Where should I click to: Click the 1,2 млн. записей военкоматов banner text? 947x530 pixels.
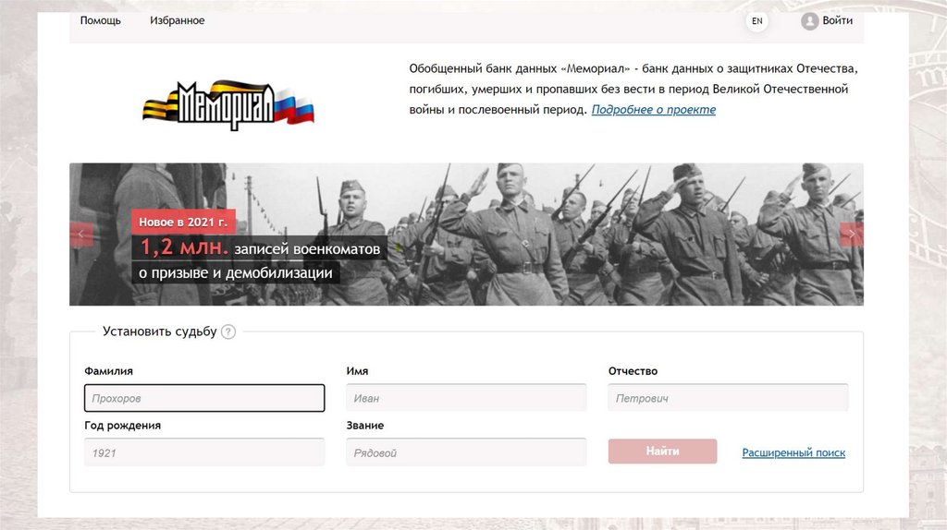(260, 247)
